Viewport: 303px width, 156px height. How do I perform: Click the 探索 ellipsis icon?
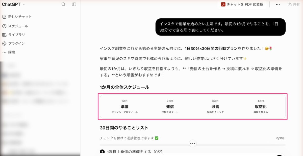[4, 52]
